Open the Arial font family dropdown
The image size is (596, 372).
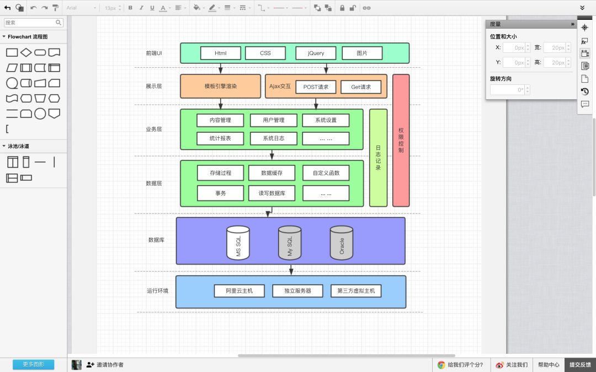81,8
